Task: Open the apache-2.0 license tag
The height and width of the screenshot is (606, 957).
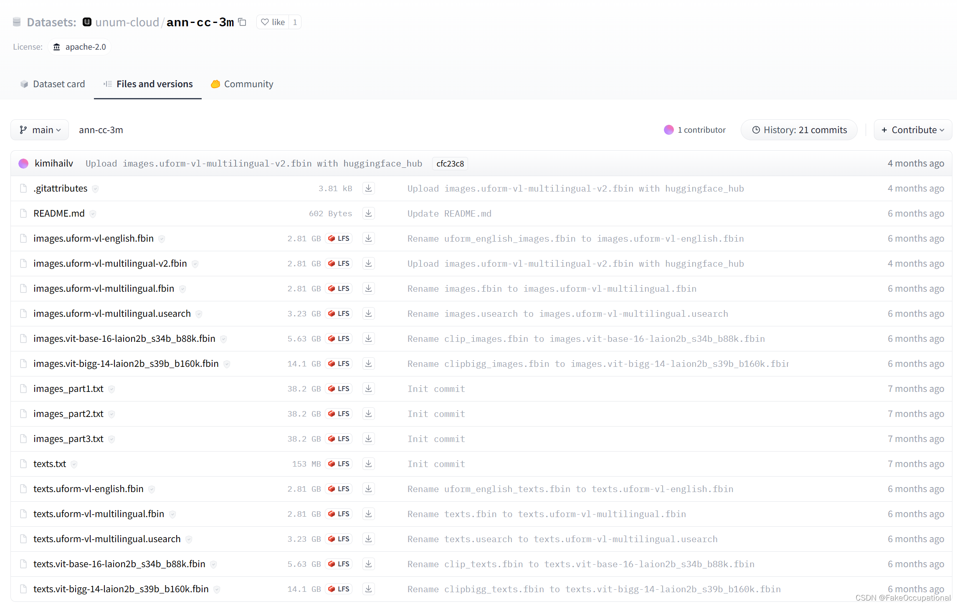Action: pos(80,47)
